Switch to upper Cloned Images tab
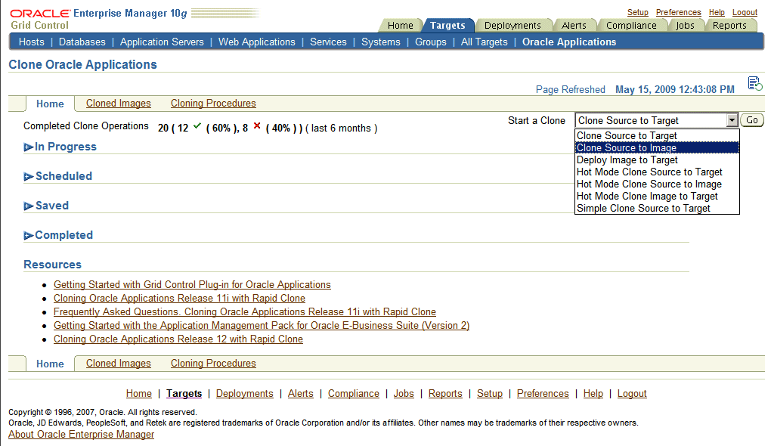The width and height of the screenshot is (771, 446). (119, 104)
